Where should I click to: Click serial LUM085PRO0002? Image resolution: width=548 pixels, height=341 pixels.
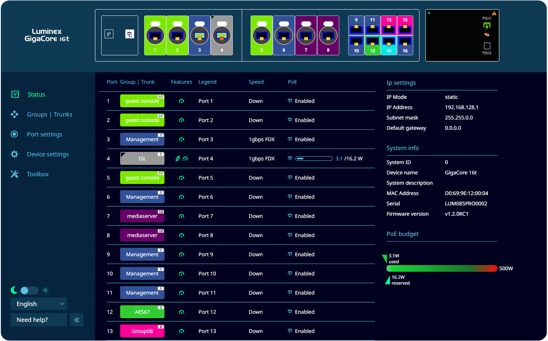pos(466,203)
